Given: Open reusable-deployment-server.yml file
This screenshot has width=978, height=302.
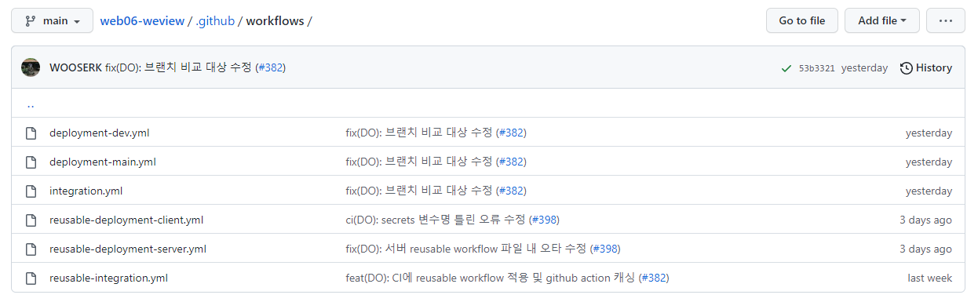Looking at the screenshot, I should [x=128, y=249].
